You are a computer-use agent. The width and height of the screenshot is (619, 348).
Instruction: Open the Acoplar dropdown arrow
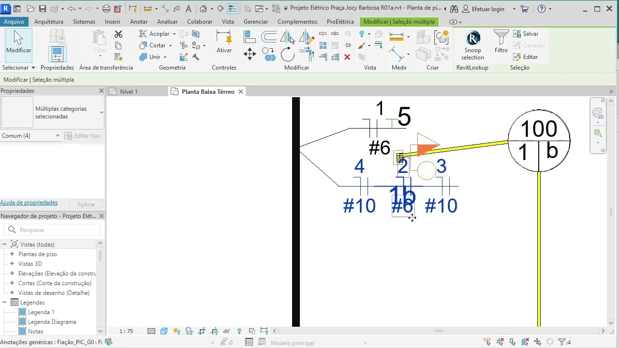click(x=174, y=34)
